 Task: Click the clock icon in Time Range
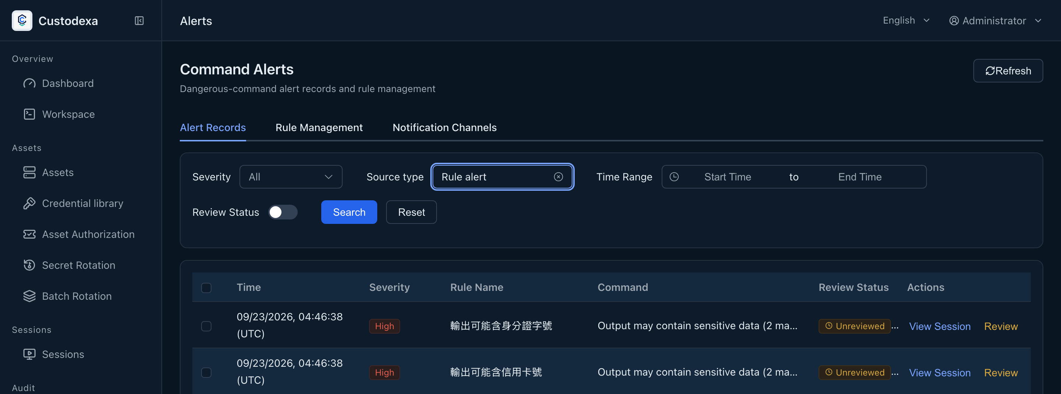tap(674, 177)
